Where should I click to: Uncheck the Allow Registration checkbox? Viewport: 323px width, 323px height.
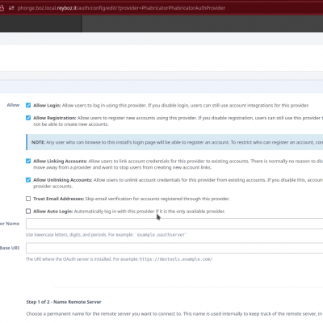tap(28, 118)
